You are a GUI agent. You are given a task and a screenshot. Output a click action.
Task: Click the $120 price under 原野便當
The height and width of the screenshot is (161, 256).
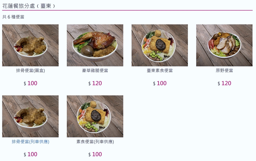click(x=224, y=83)
